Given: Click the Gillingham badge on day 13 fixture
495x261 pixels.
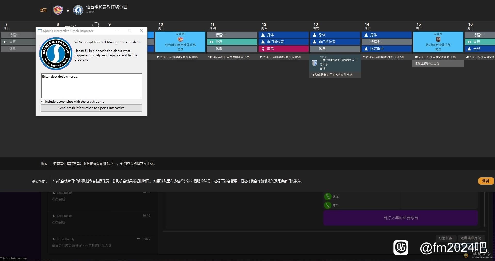Looking at the screenshot, I should tap(315, 63).
